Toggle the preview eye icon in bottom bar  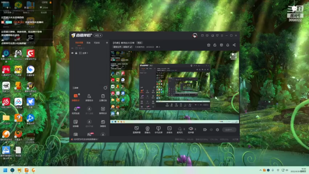click(x=211, y=130)
